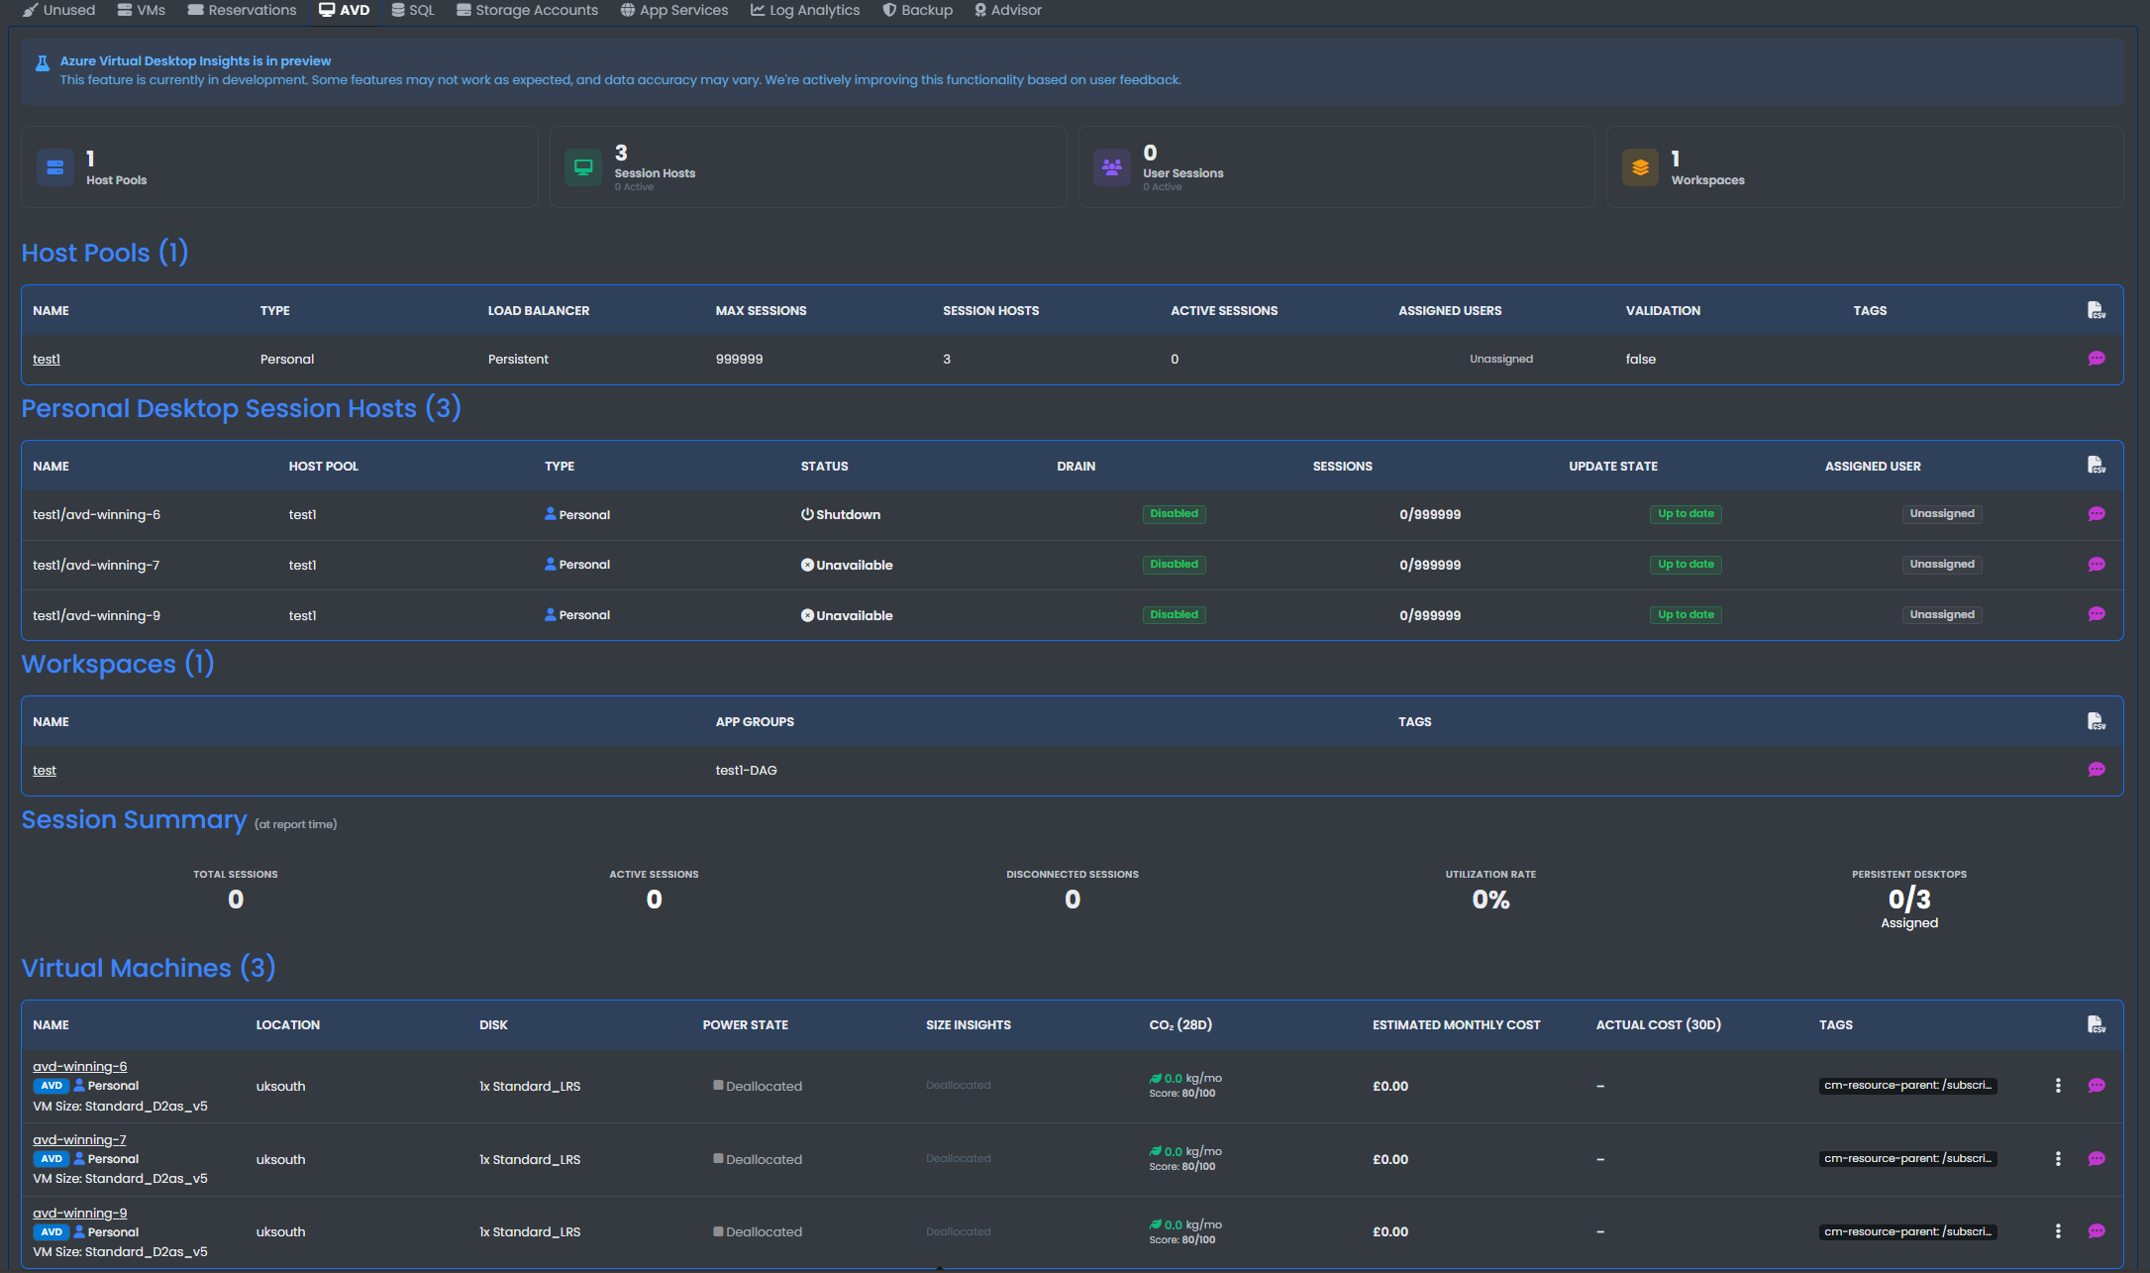Click Unassigned badge for avd-winning-7 session host
This screenshot has height=1273, width=2150.
point(1942,565)
